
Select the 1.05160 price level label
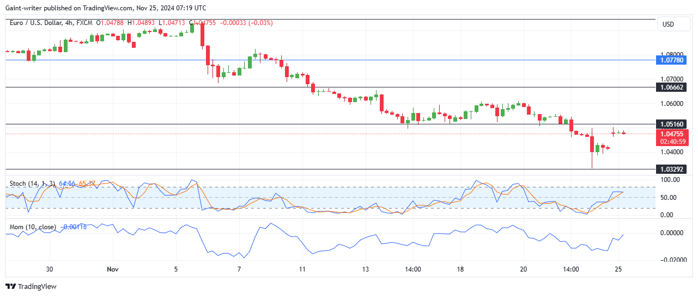[x=671, y=124]
